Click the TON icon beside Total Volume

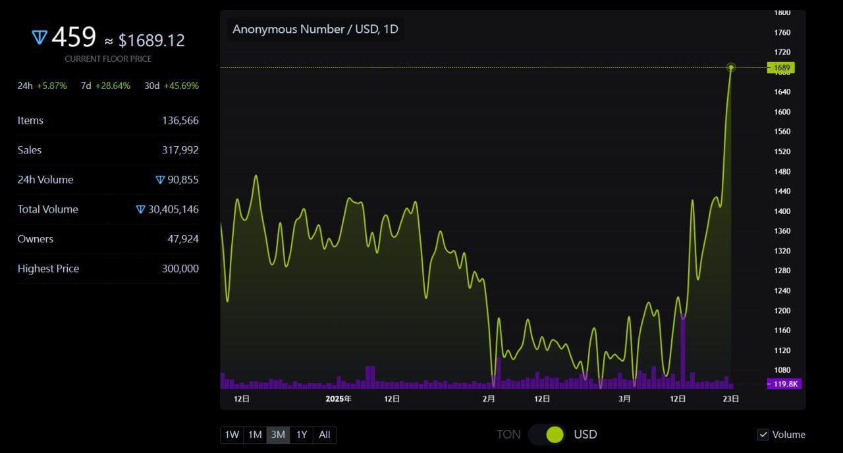[x=140, y=209]
